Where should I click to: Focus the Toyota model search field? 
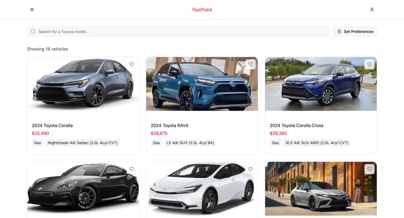(x=178, y=32)
